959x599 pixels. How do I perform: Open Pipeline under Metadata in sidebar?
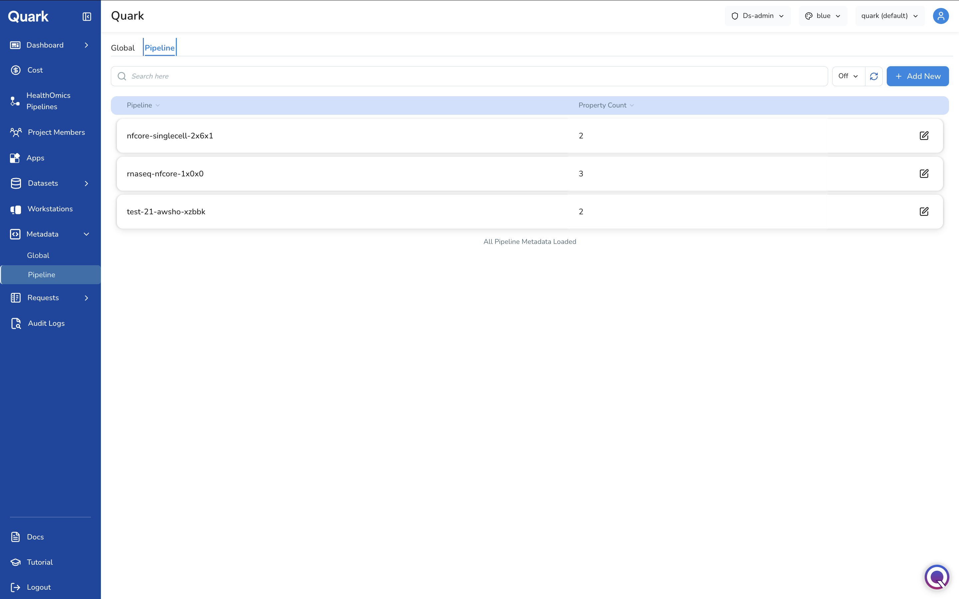[50, 275]
